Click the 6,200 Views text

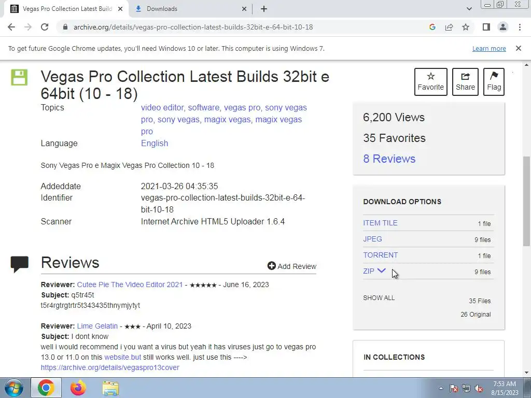tap(394, 118)
